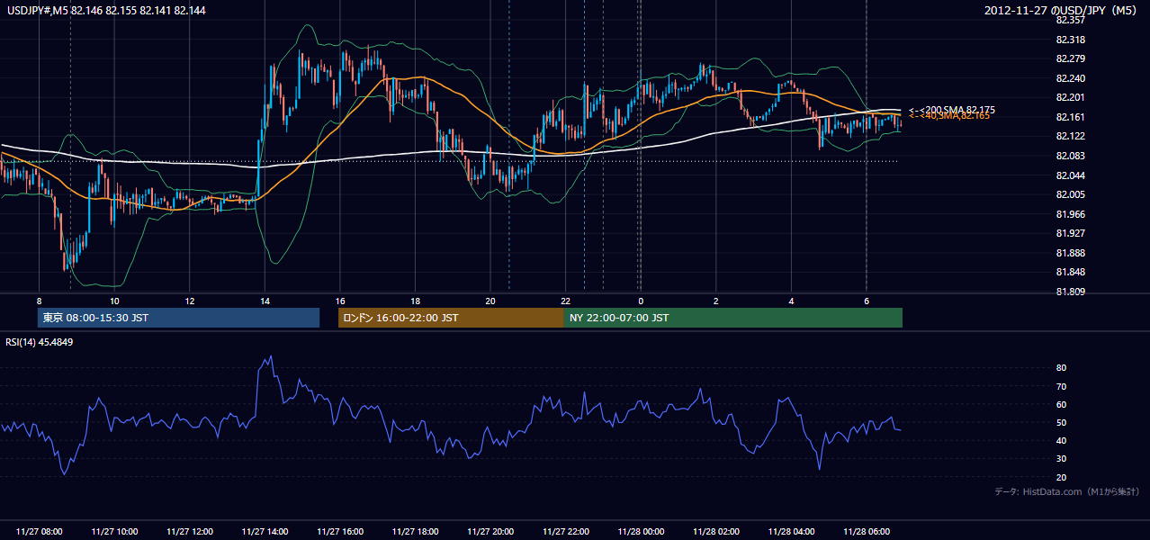Click hour label 4 under the price chart

791,301
